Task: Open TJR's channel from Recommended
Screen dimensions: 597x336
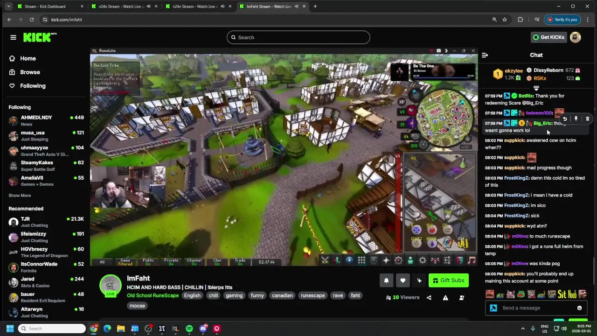Action: [x=46, y=222]
